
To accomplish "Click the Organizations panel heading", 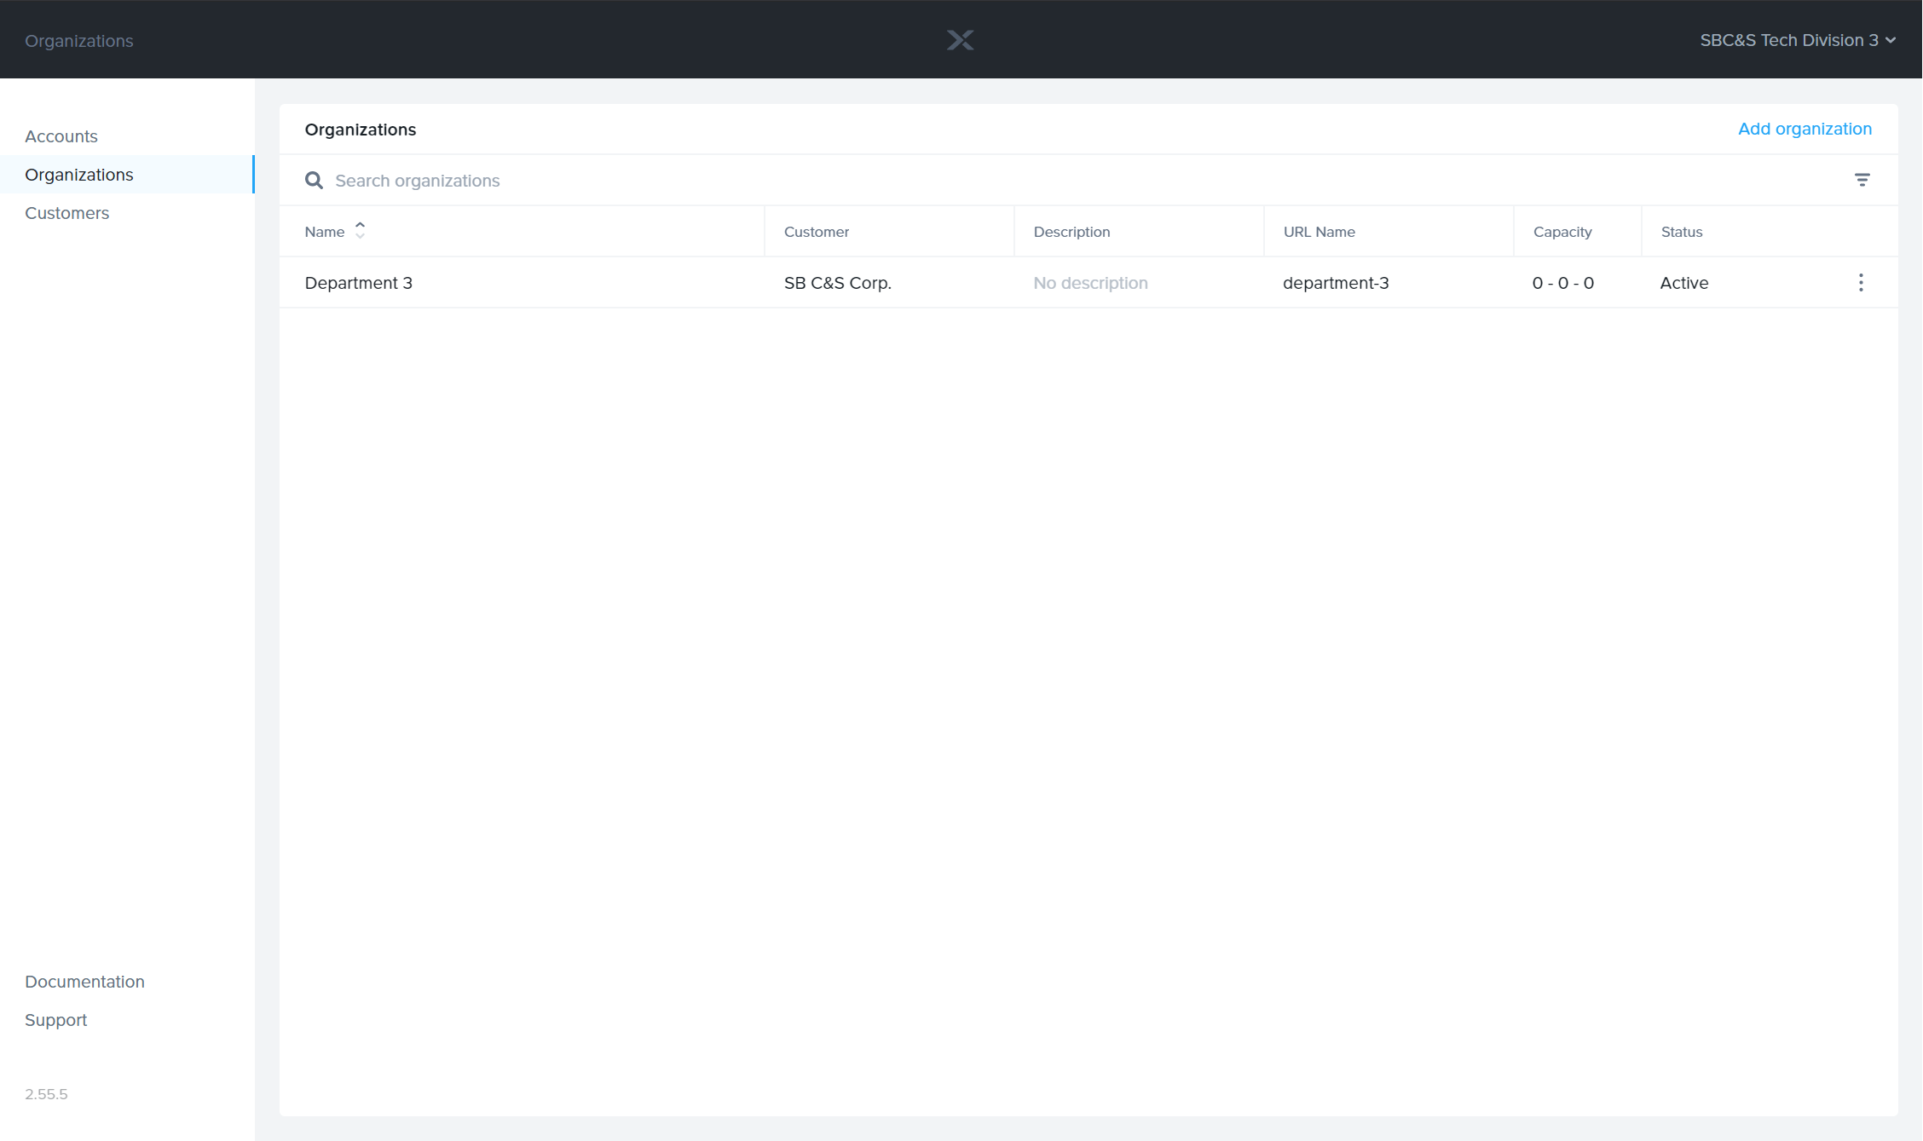I will point(361,130).
